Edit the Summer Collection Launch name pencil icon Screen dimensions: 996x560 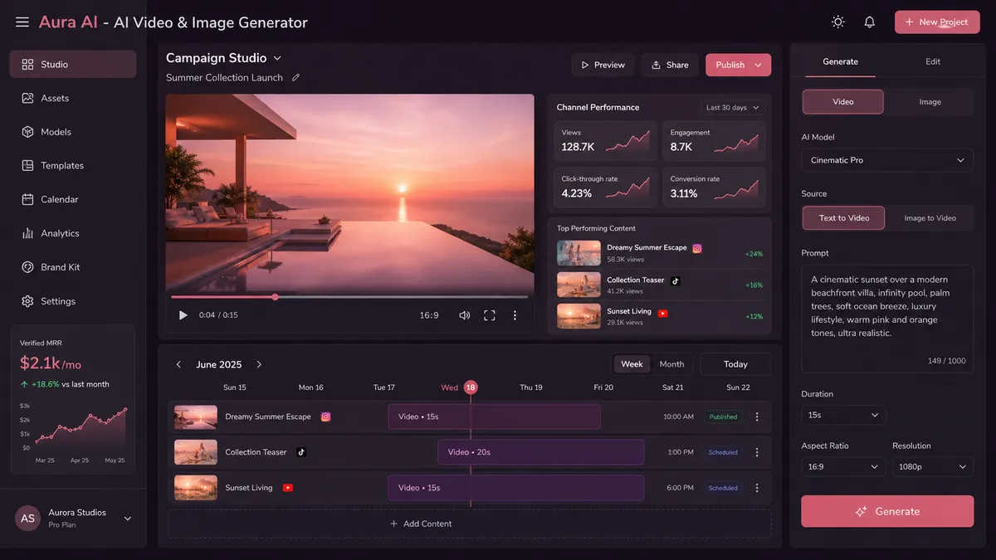(295, 78)
